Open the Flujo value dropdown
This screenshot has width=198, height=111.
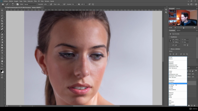61,4
